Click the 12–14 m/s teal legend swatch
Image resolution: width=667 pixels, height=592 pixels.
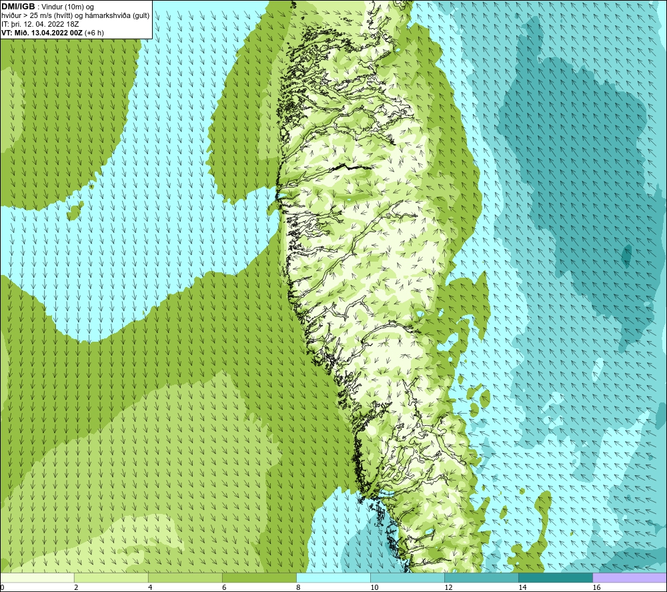click(482, 577)
